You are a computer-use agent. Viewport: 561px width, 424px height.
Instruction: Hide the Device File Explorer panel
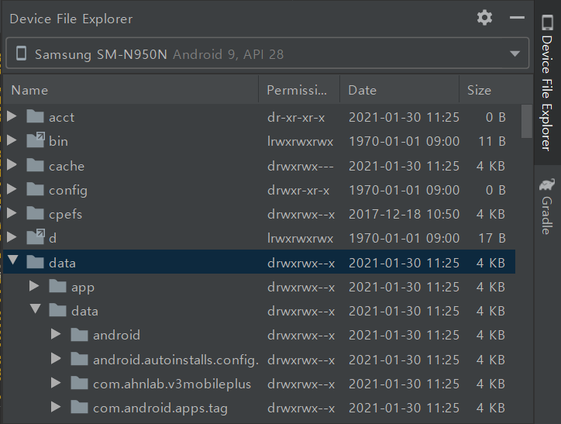[x=517, y=18]
